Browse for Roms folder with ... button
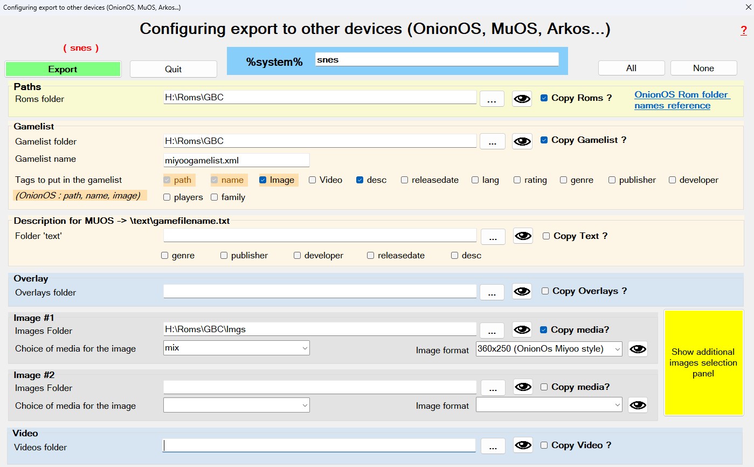Image resolution: width=754 pixels, height=467 pixels. pyautogui.click(x=492, y=99)
